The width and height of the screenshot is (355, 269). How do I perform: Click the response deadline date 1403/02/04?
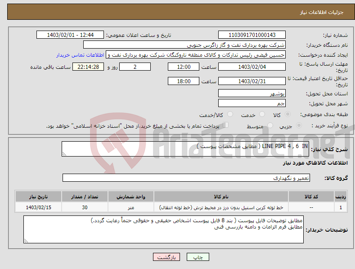coord(252,67)
